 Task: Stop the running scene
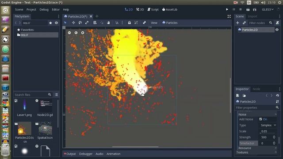[241, 9]
